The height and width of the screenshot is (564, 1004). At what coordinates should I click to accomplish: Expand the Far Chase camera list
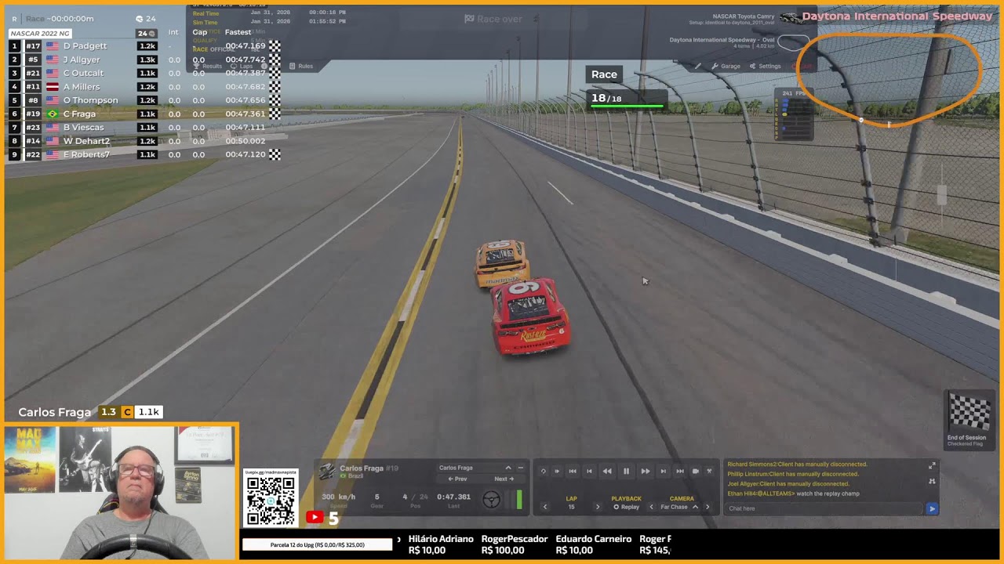[x=695, y=507]
